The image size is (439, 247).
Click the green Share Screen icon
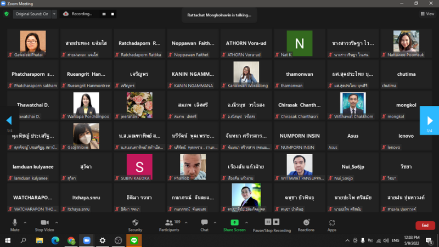(234, 223)
